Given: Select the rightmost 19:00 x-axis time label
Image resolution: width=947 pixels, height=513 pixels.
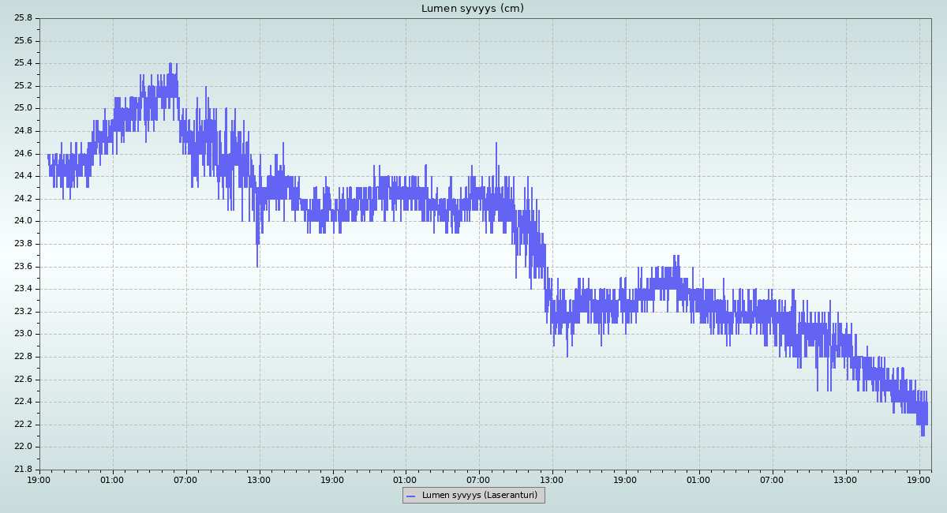Looking at the screenshot, I should [x=919, y=479].
